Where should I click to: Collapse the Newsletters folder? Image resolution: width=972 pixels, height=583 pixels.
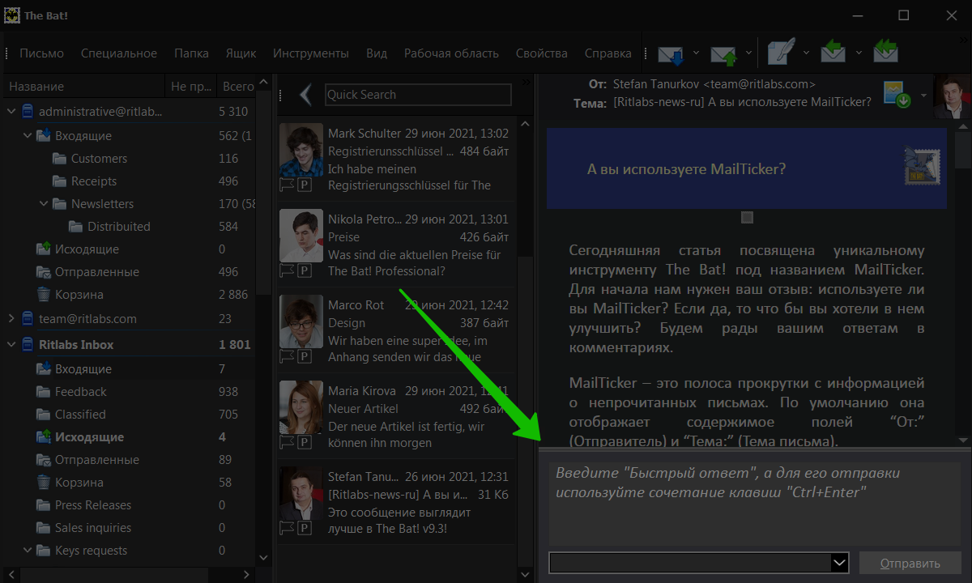tap(44, 204)
